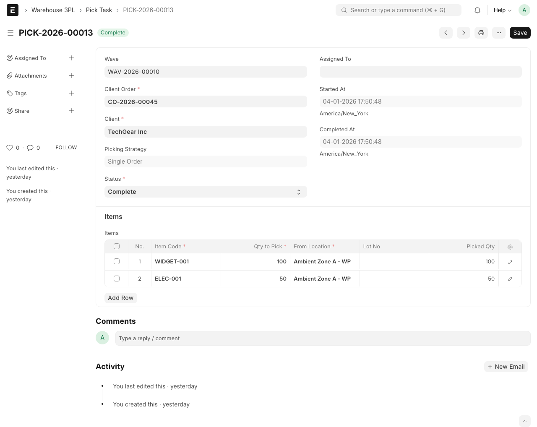This screenshot has height=427, width=537.
Task: Navigate to Warehouse 3PL breadcrumb
Action: 53,10
